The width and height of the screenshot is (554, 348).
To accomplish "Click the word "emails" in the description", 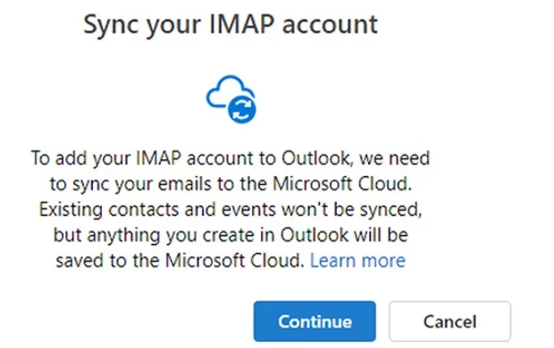I will [x=184, y=183].
